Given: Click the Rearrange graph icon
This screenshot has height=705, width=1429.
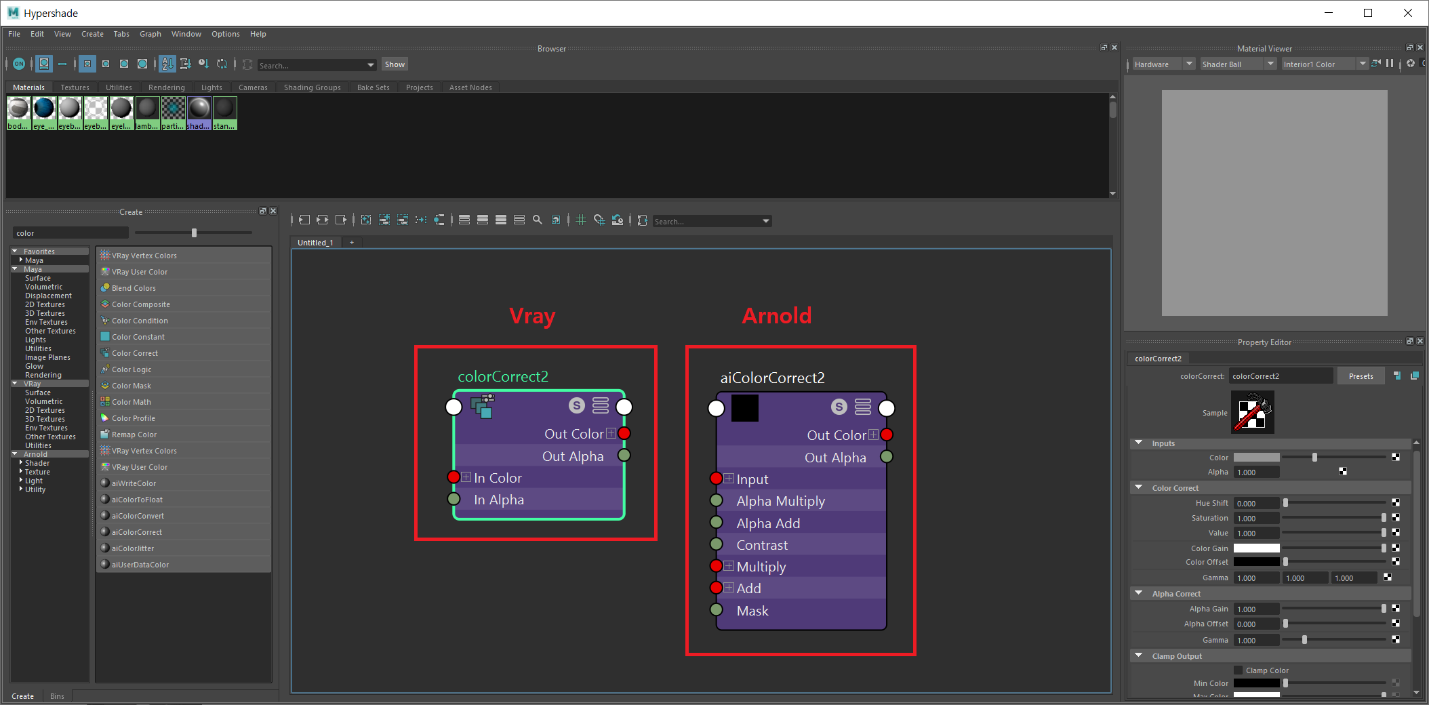Looking at the screenshot, I should pyautogui.click(x=421, y=220).
